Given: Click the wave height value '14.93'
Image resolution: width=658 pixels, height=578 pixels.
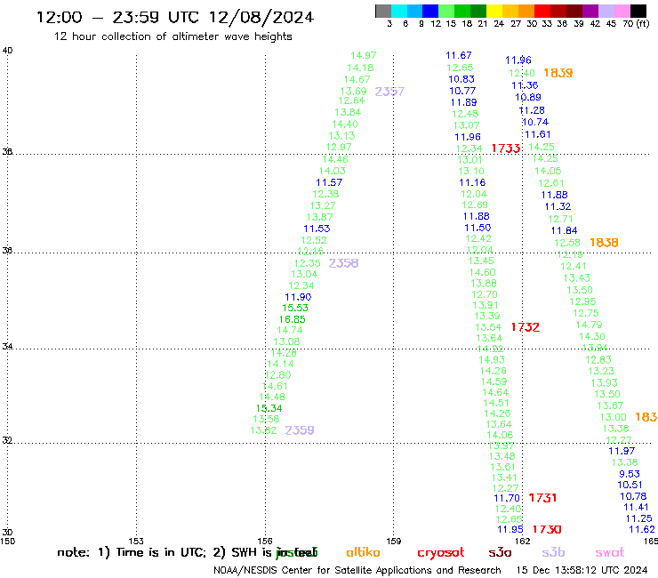Looking at the screenshot, I should point(492,360).
